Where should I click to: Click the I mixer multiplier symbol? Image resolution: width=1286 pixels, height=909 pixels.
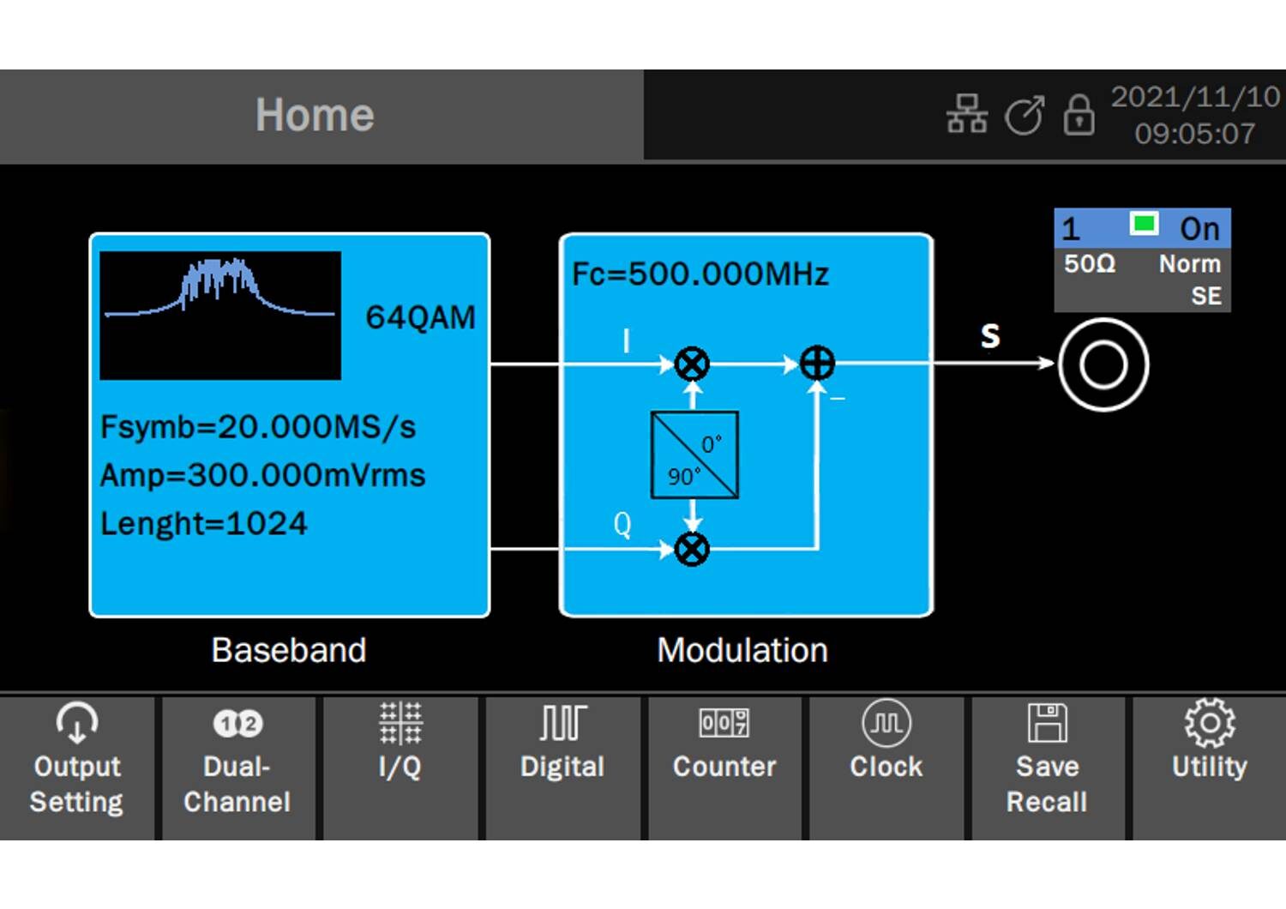click(x=692, y=364)
